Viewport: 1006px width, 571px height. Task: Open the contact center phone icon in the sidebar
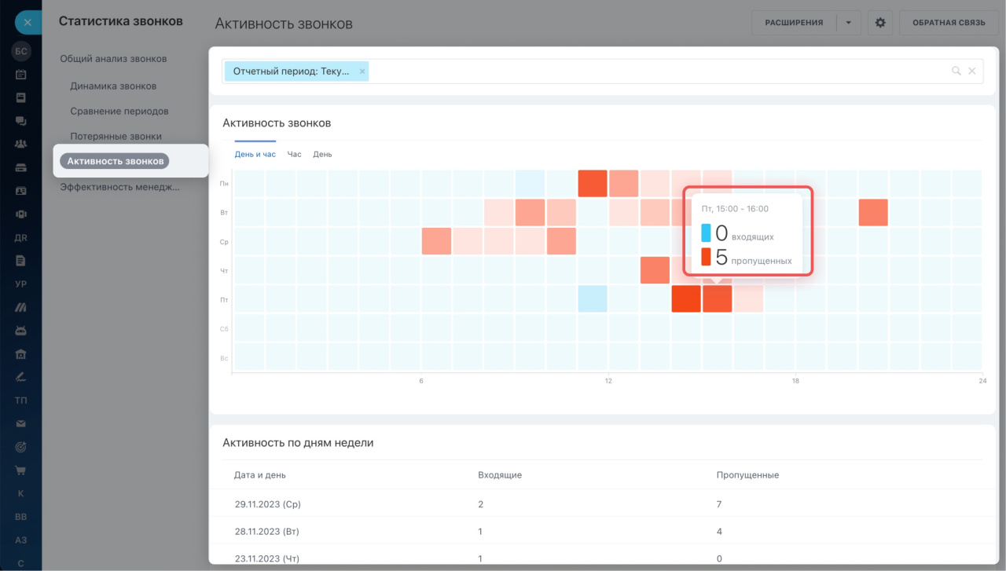click(x=21, y=214)
